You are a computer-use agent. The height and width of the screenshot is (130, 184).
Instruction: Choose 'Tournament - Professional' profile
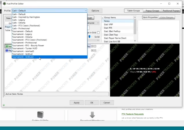[x=50, y=43]
